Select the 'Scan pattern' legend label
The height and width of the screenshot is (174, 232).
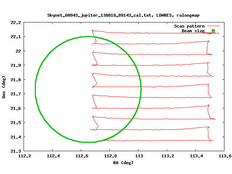[x=189, y=26]
